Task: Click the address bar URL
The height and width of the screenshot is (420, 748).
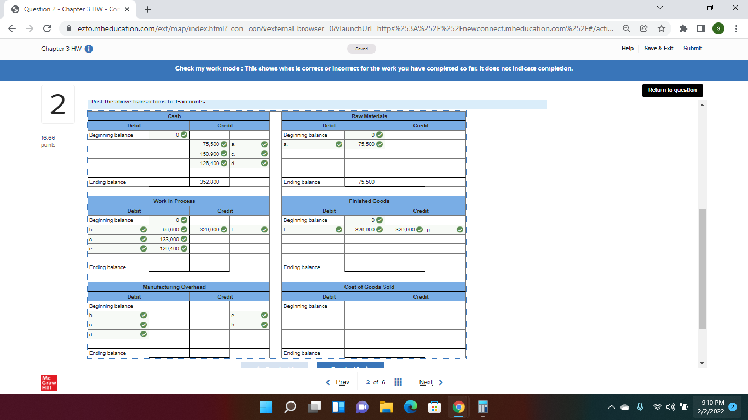Action: point(344,28)
